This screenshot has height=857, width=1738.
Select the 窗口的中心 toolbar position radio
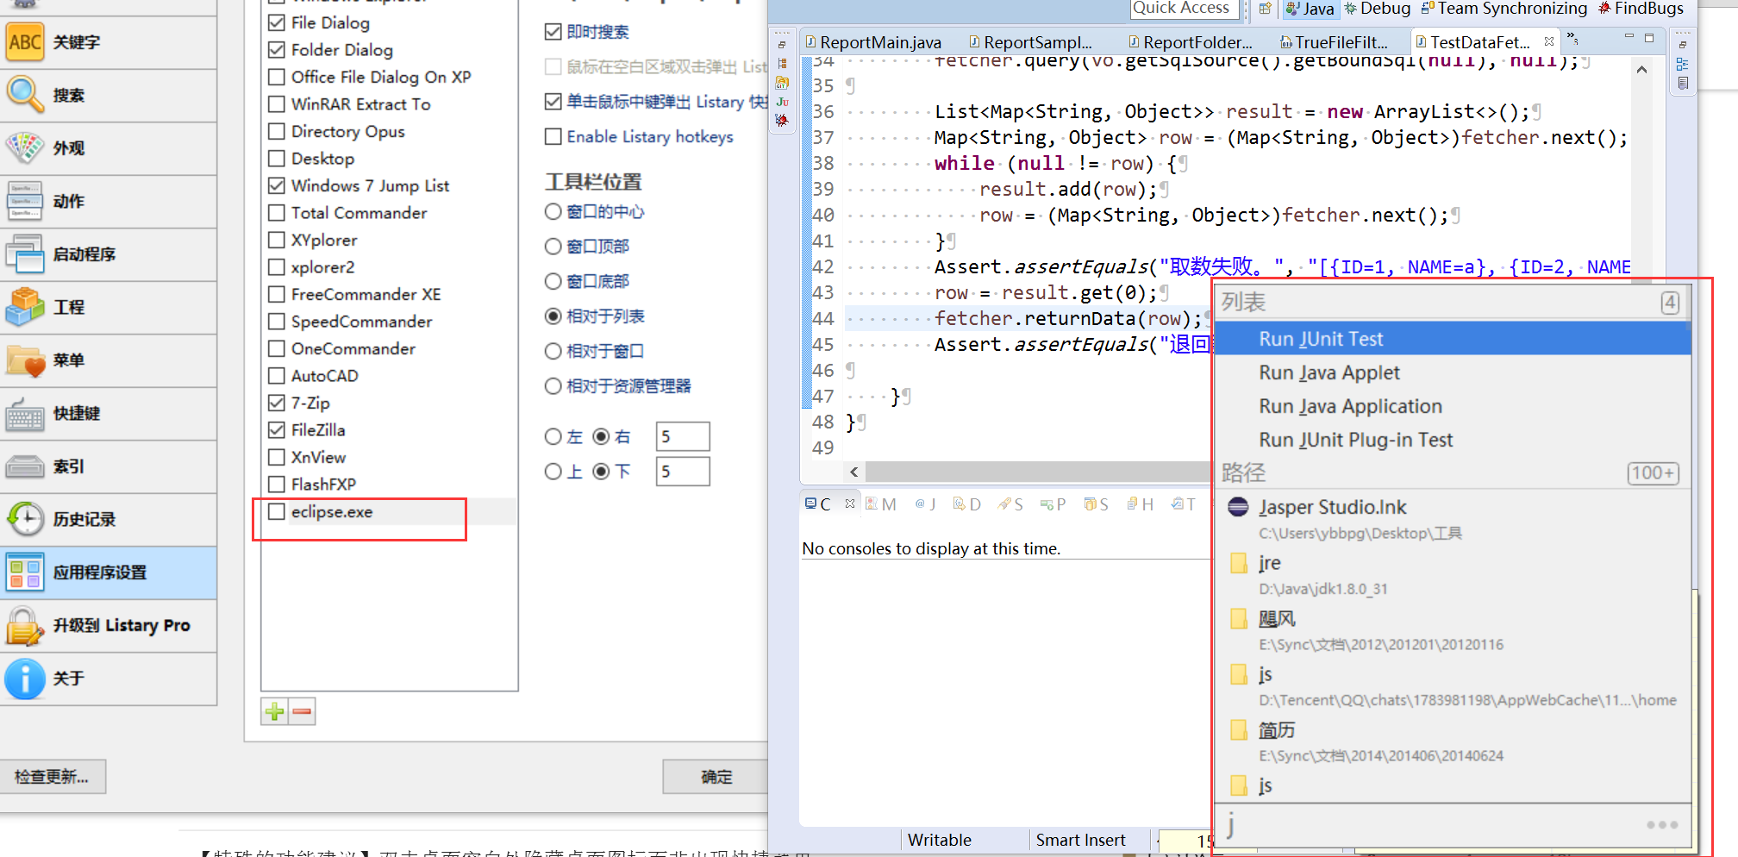[x=553, y=211]
